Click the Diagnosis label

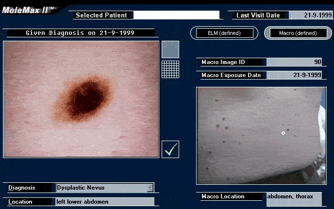tap(21, 188)
